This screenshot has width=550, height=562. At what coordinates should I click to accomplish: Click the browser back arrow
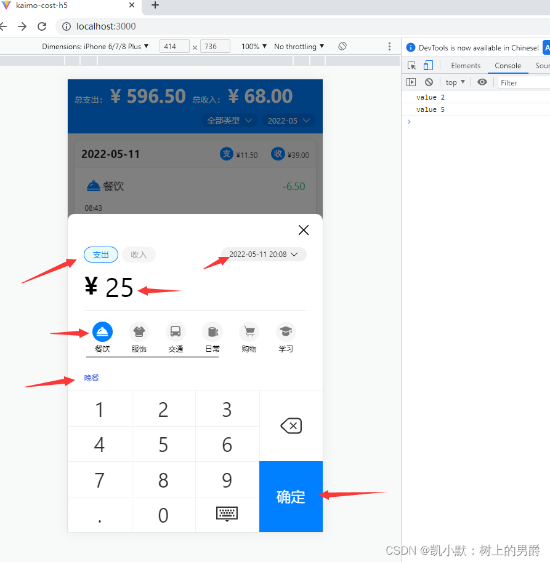pyautogui.click(x=3, y=26)
